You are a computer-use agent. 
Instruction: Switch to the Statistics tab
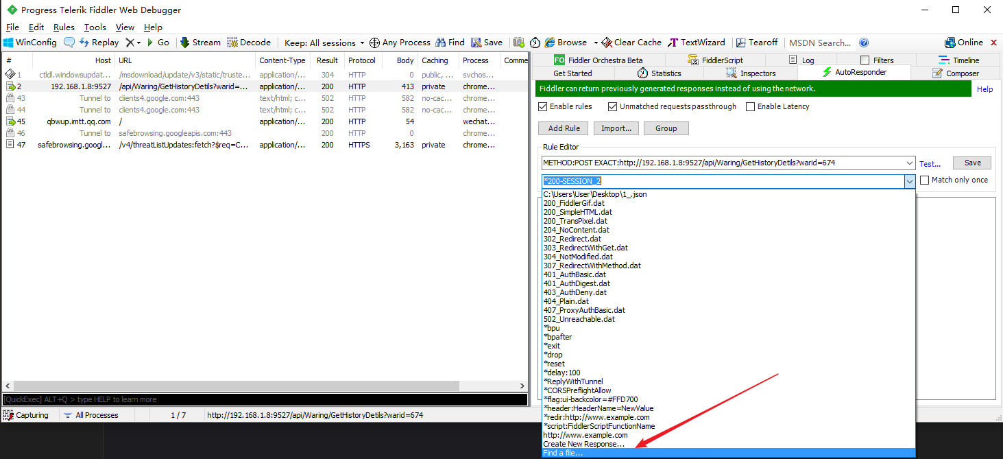pos(659,73)
